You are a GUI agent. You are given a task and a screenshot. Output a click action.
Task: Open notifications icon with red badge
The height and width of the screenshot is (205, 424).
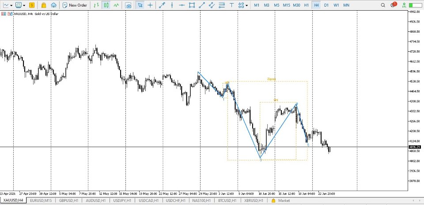(394, 5)
